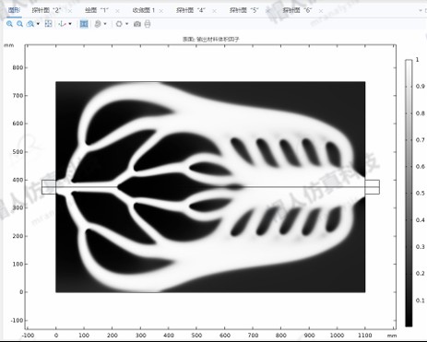The height and width of the screenshot is (342, 427).
Task: Click the axis orientation view icon
Action: point(63,24)
